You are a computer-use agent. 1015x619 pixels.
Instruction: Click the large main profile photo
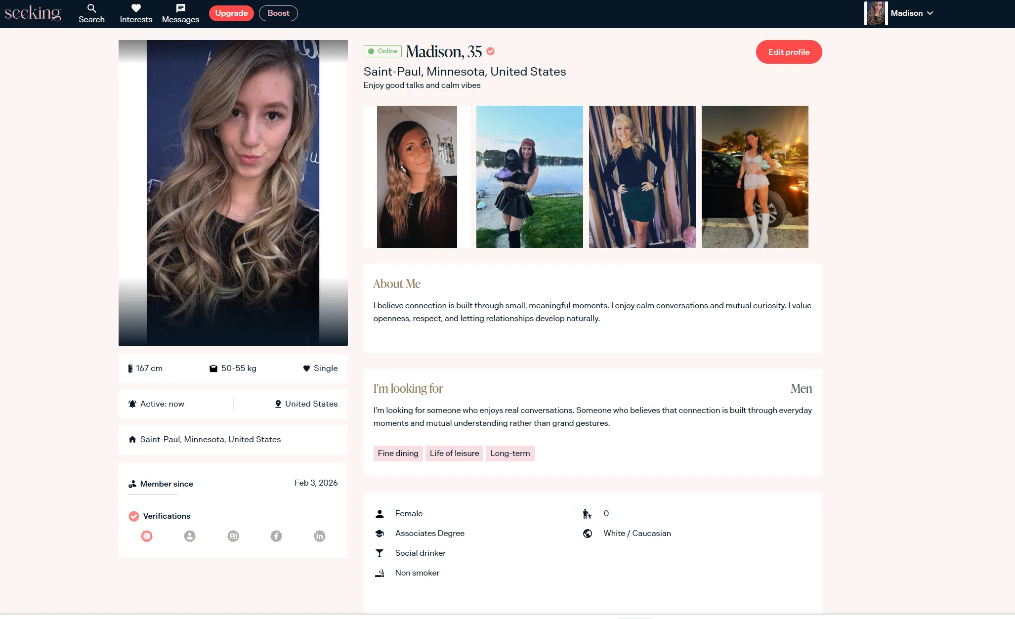[x=233, y=193]
